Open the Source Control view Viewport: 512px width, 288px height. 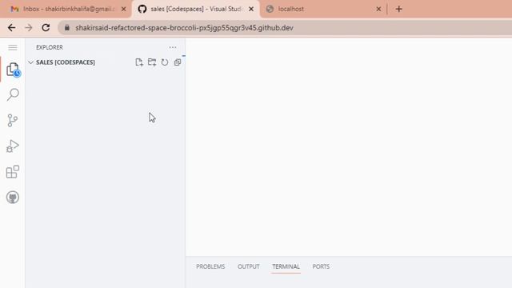click(13, 120)
